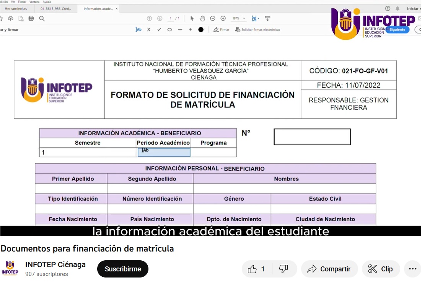Screen dimensions: 422x284
Task: Click the 'Iniciar s' sign-in text
Action: point(414,9)
